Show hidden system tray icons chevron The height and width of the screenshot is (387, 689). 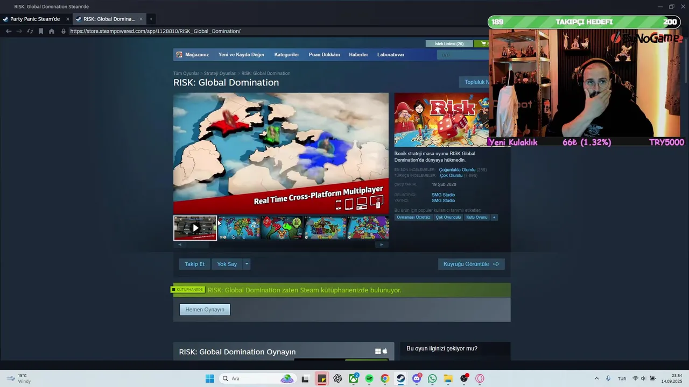pyautogui.click(x=596, y=378)
